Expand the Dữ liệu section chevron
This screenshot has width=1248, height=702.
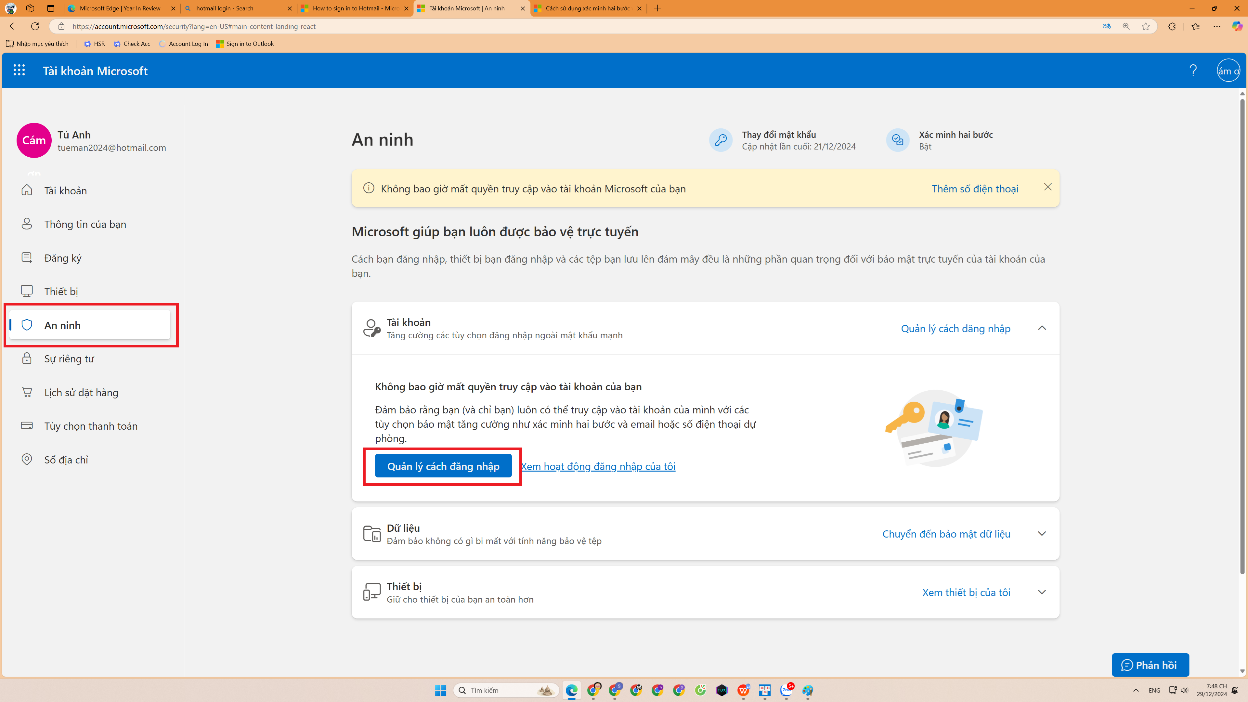(1042, 533)
